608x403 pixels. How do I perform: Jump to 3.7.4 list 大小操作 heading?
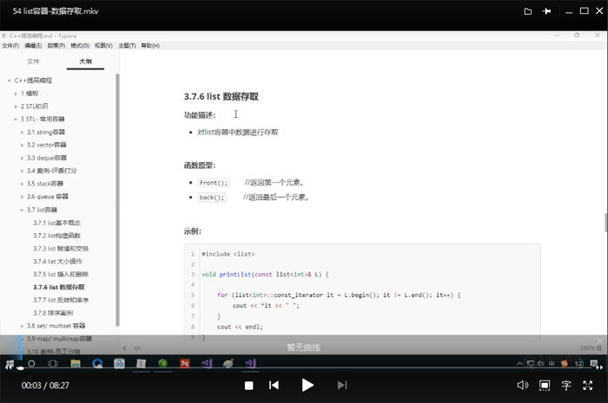[x=57, y=262]
